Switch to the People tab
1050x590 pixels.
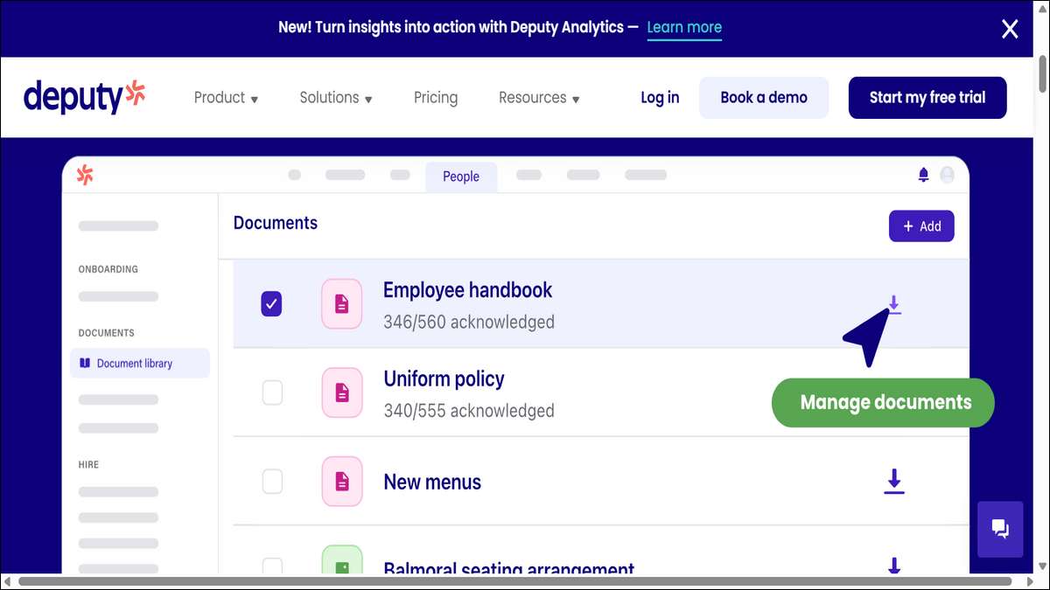click(461, 177)
